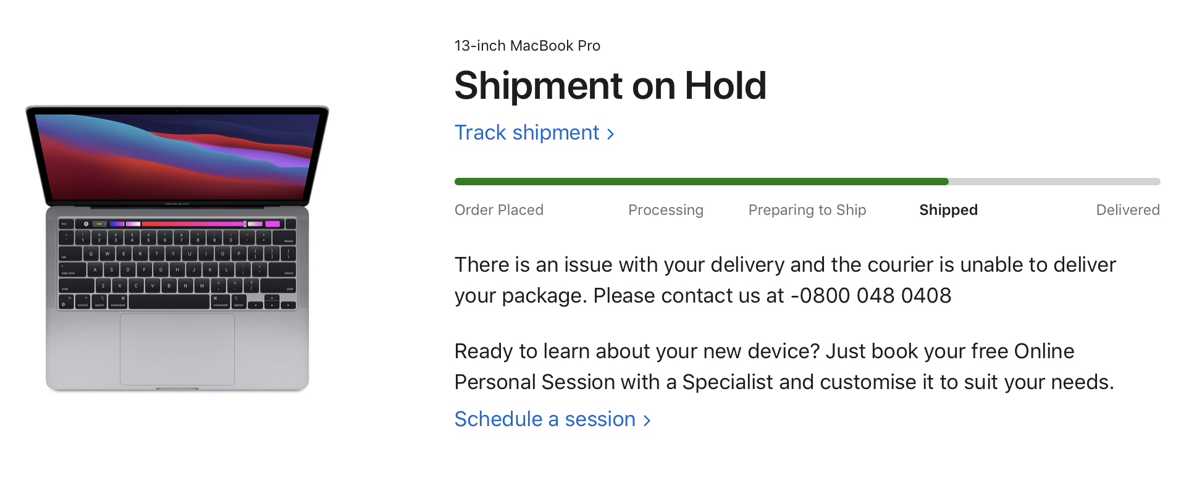The width and height of the screenshot is (1181, 478).
Task: Click the green filled progress bar segment
Action: (x=701, y=182)
